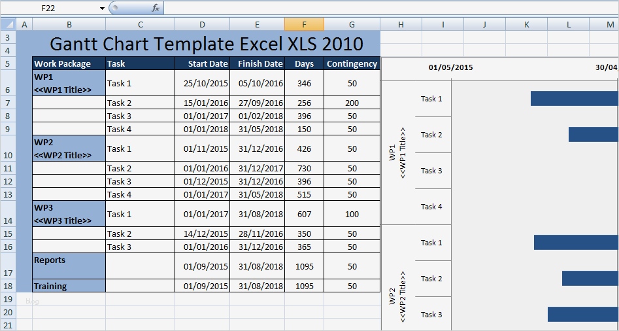This screenshot has height=331, width=619.
Task: Click WP2 Task 2 bar in chart
Action: 590,278
